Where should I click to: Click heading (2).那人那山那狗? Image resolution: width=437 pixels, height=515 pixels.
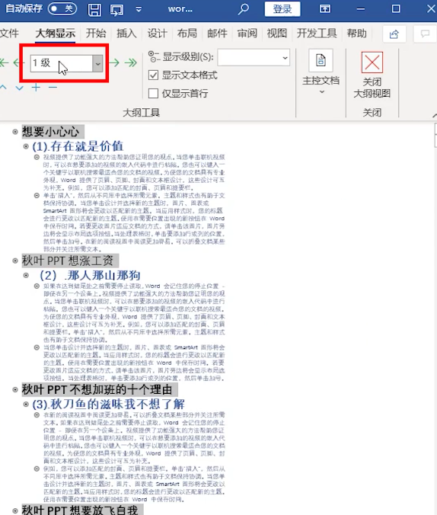[x=90, y=275]
